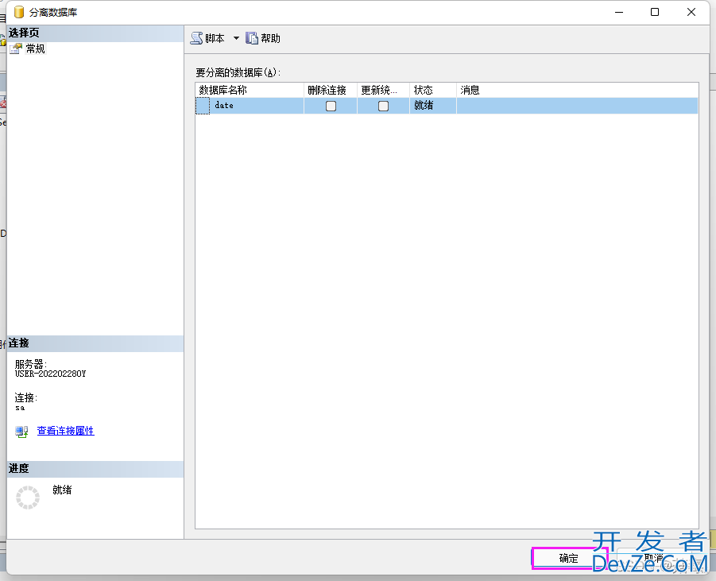The height and width of the screenshot is (581, 716).
Task: Check 更新统计 checkbox for date row
Action: point(383,106)
